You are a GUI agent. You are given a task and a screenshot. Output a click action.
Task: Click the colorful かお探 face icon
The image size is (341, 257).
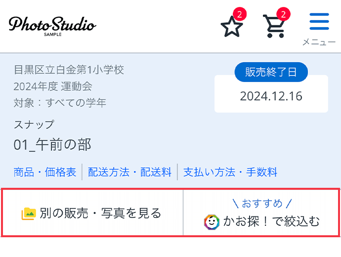212,222
